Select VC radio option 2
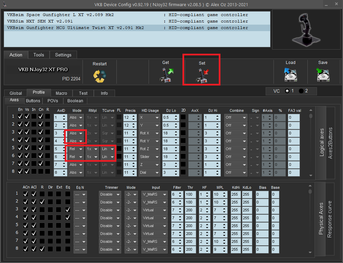Viewport: 343px width, 263px height. click(301, 91)
